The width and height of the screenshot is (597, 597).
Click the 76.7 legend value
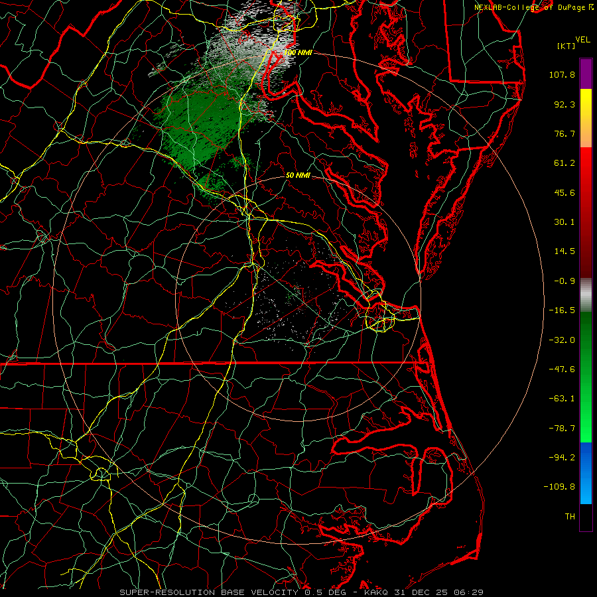[564, 133]
